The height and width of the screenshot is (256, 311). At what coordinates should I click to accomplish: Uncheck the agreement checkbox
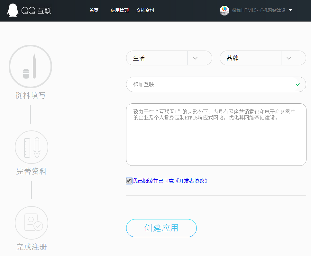click(x=129, y=181)
